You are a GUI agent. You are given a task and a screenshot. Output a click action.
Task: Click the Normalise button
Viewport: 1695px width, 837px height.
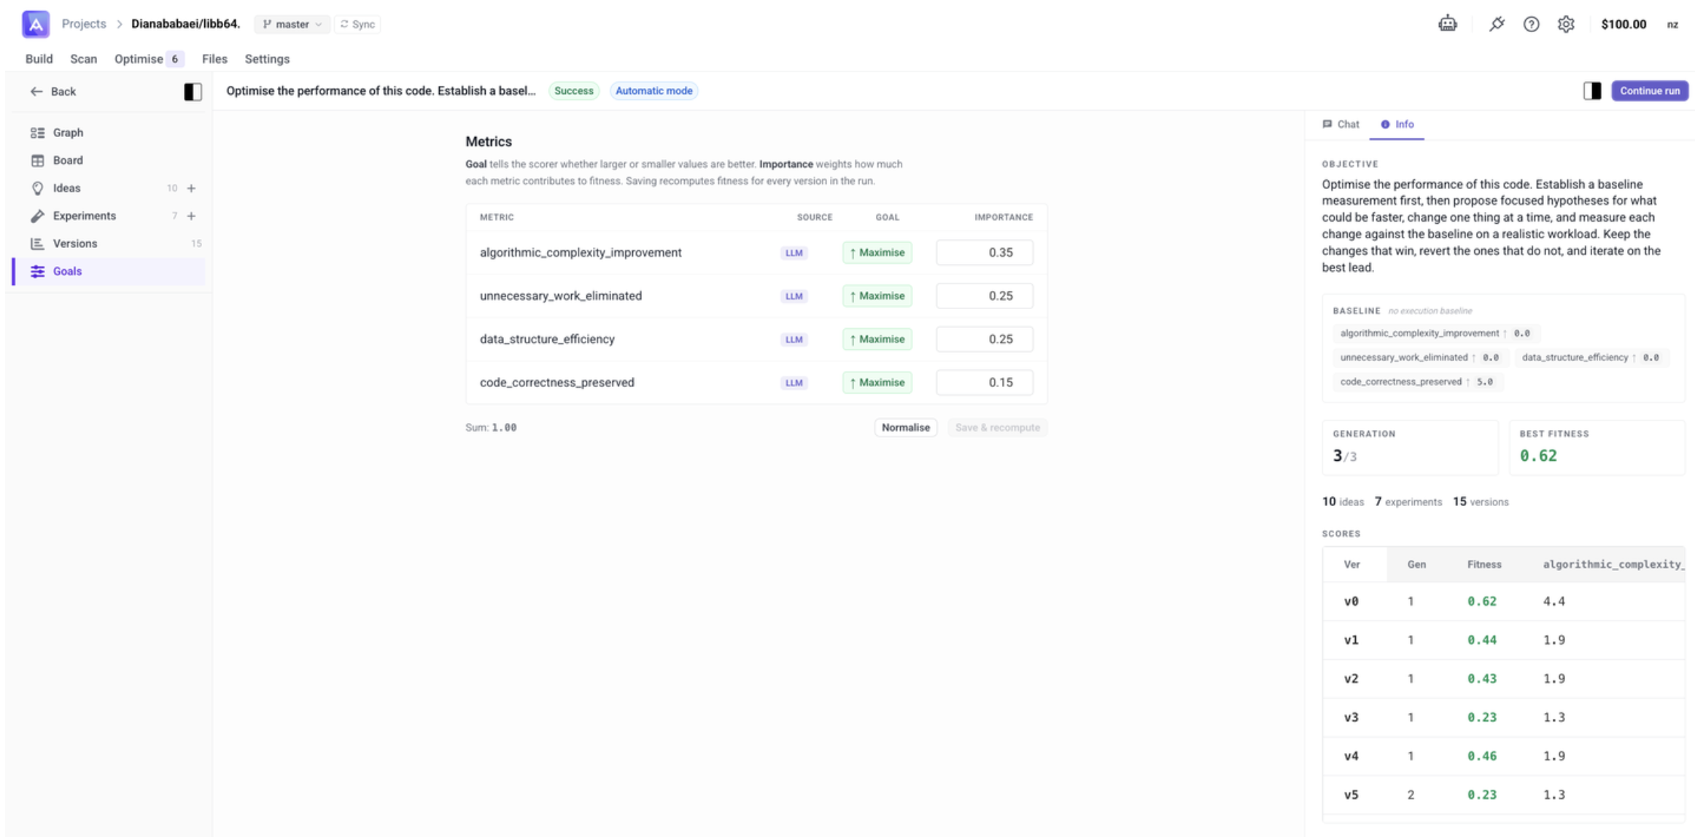(x=905, y=427)
